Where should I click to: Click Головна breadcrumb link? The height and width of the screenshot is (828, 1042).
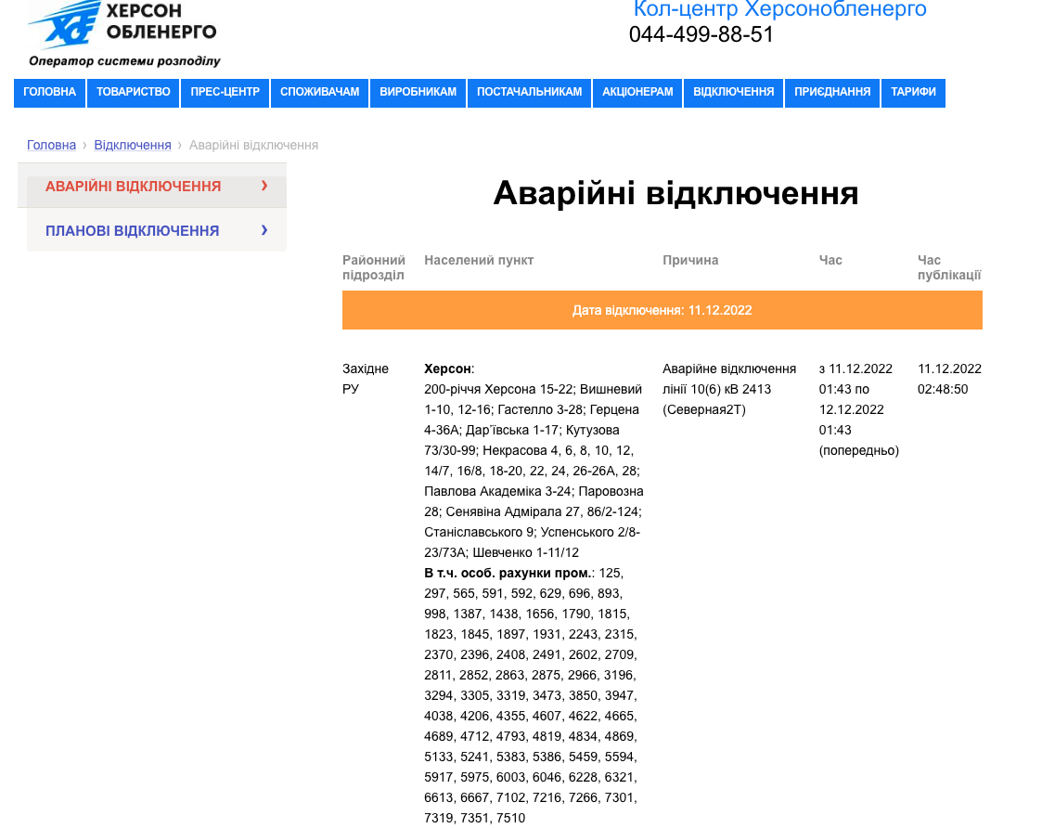[x=51, y=146]
